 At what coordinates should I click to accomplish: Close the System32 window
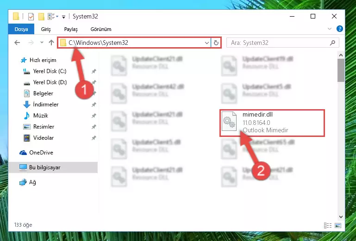coord(334,16)
